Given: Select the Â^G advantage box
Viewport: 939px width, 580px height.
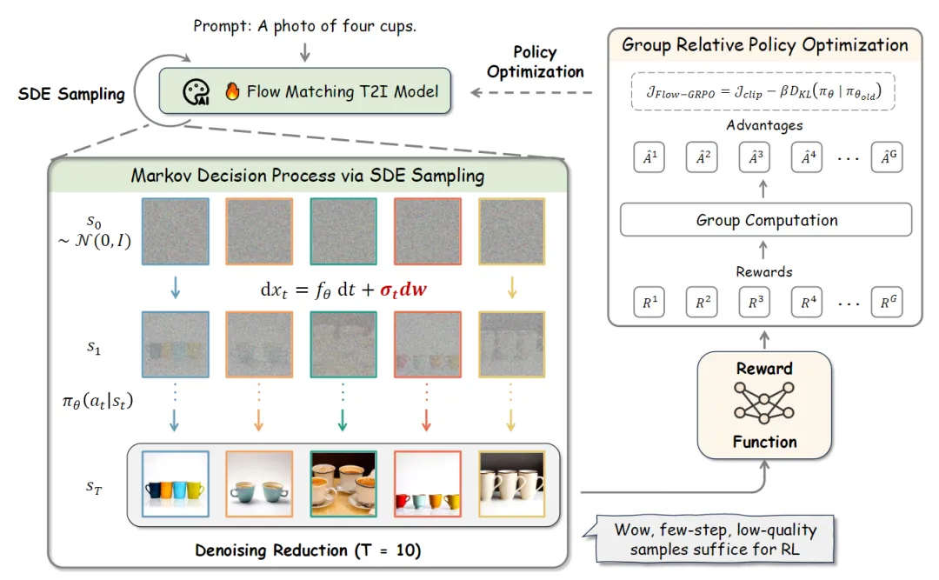Looking at the screenshot, I should [x=887, y=157].
